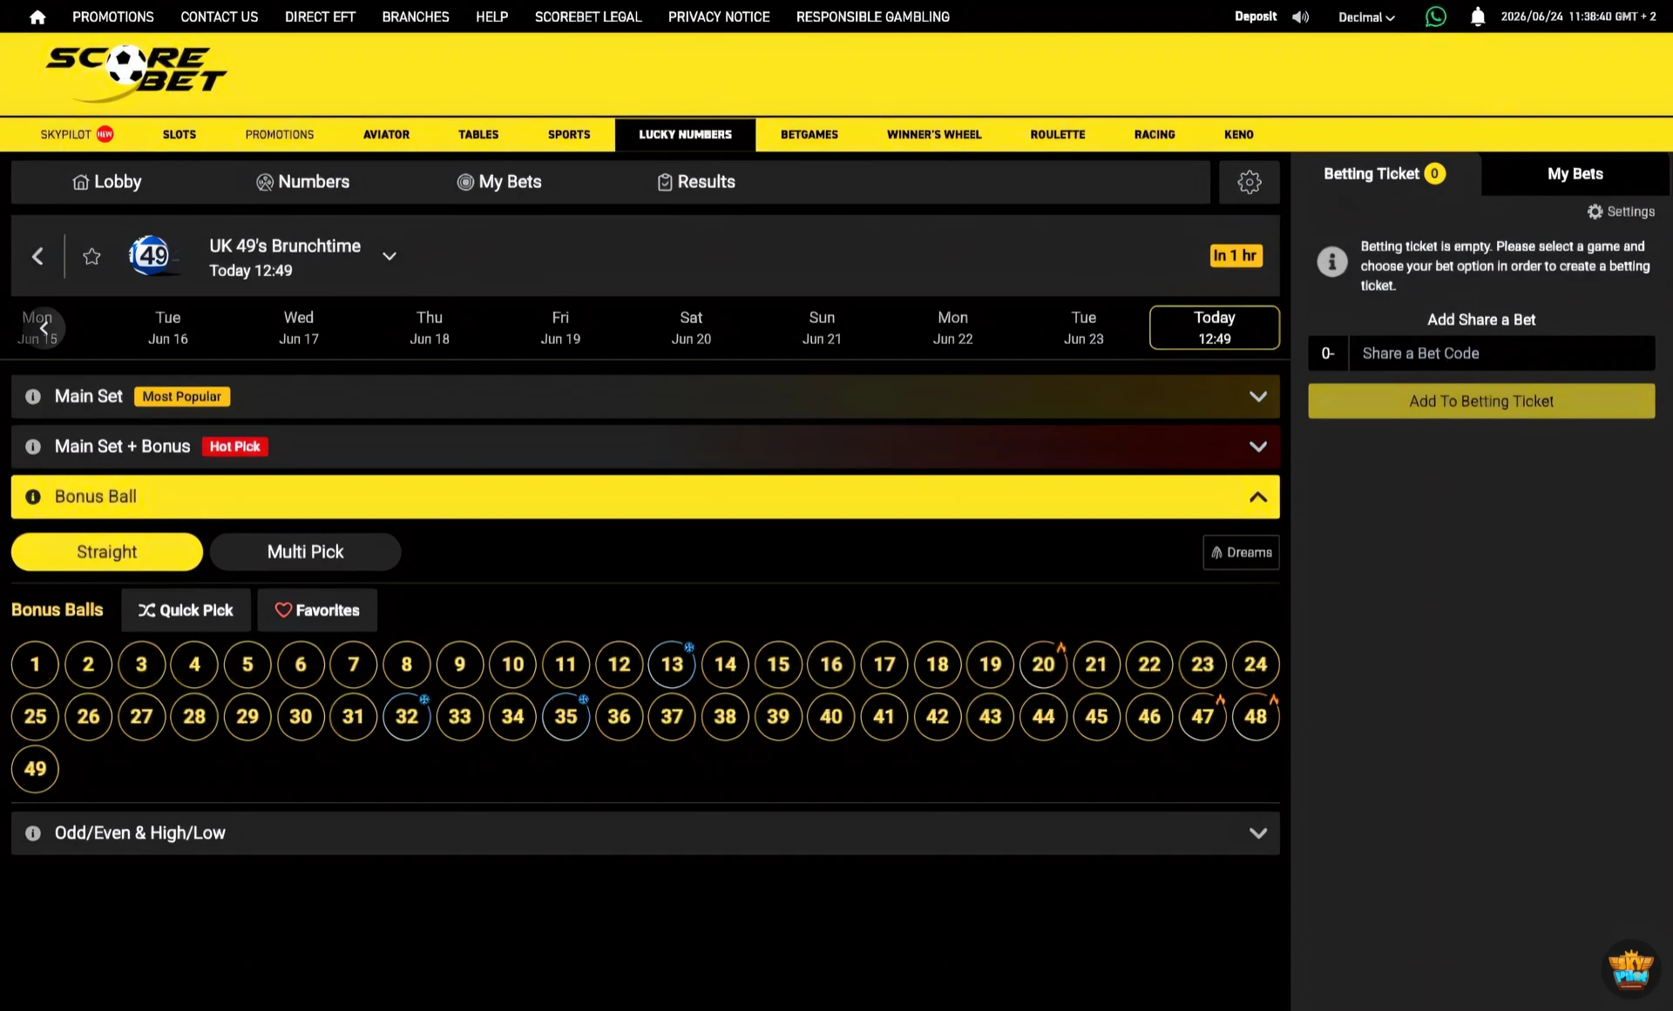
Task: Show Odd/Even & High/Low info icon
Action: coord(33,833)
